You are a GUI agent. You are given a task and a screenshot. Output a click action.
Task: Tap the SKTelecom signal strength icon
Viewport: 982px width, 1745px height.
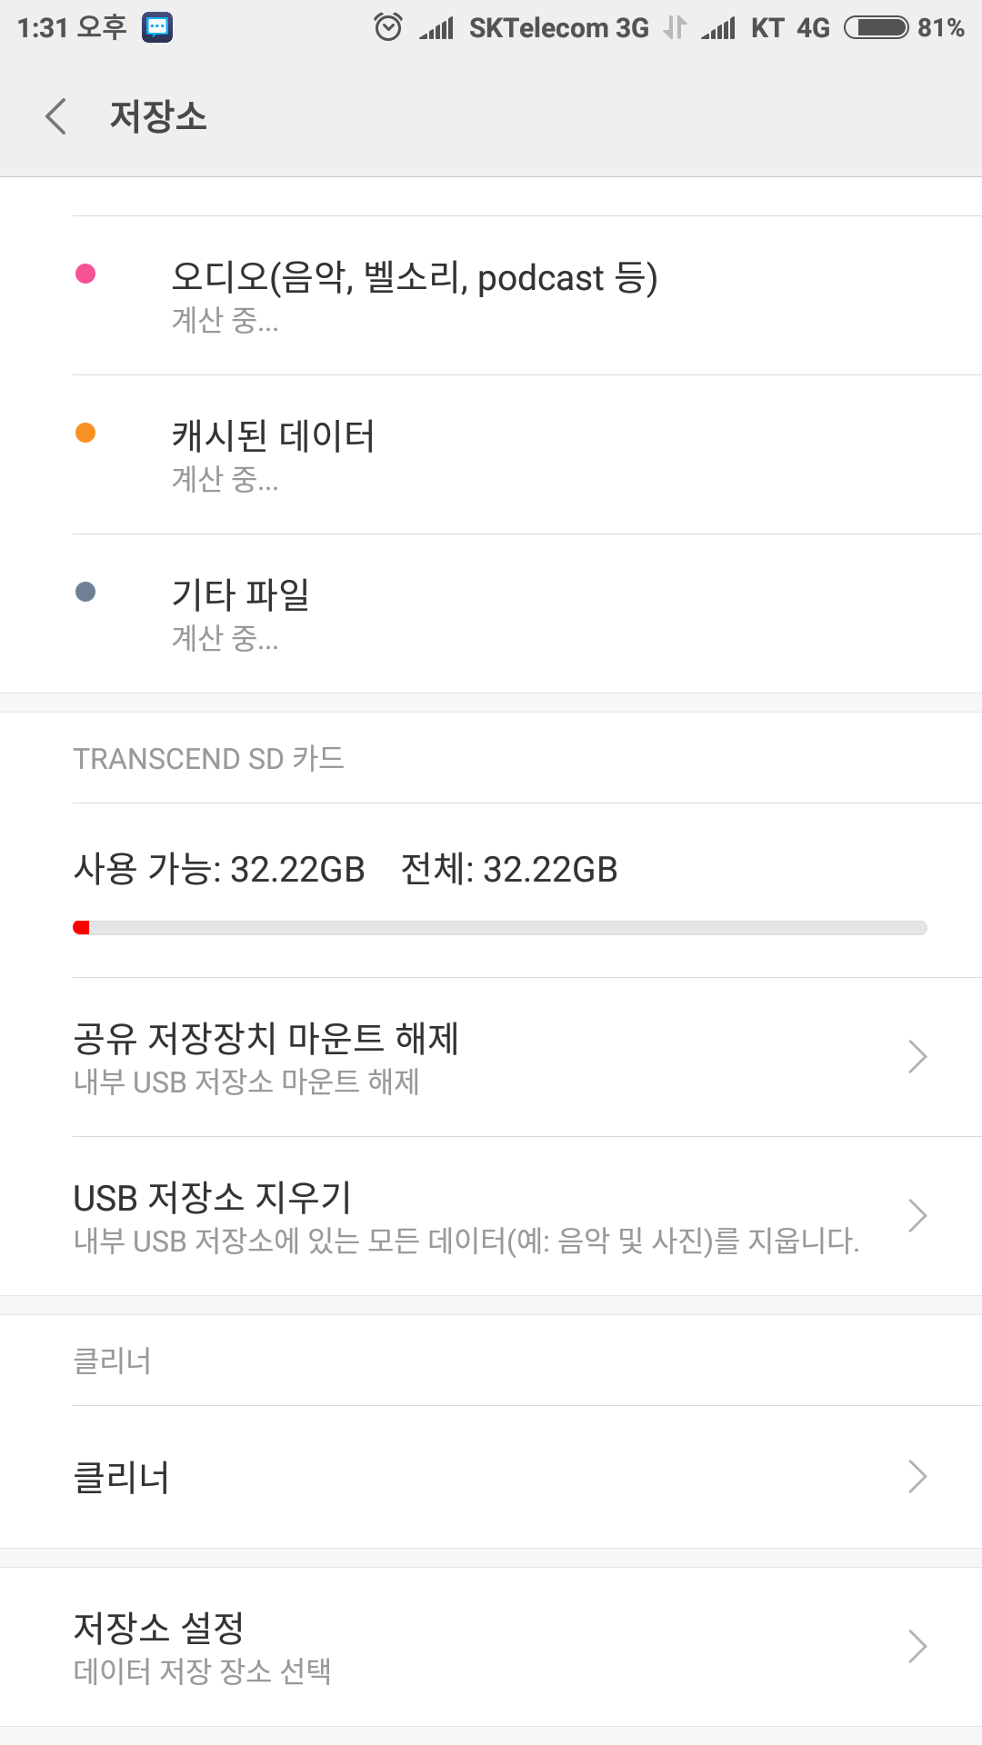click(437, 29)
